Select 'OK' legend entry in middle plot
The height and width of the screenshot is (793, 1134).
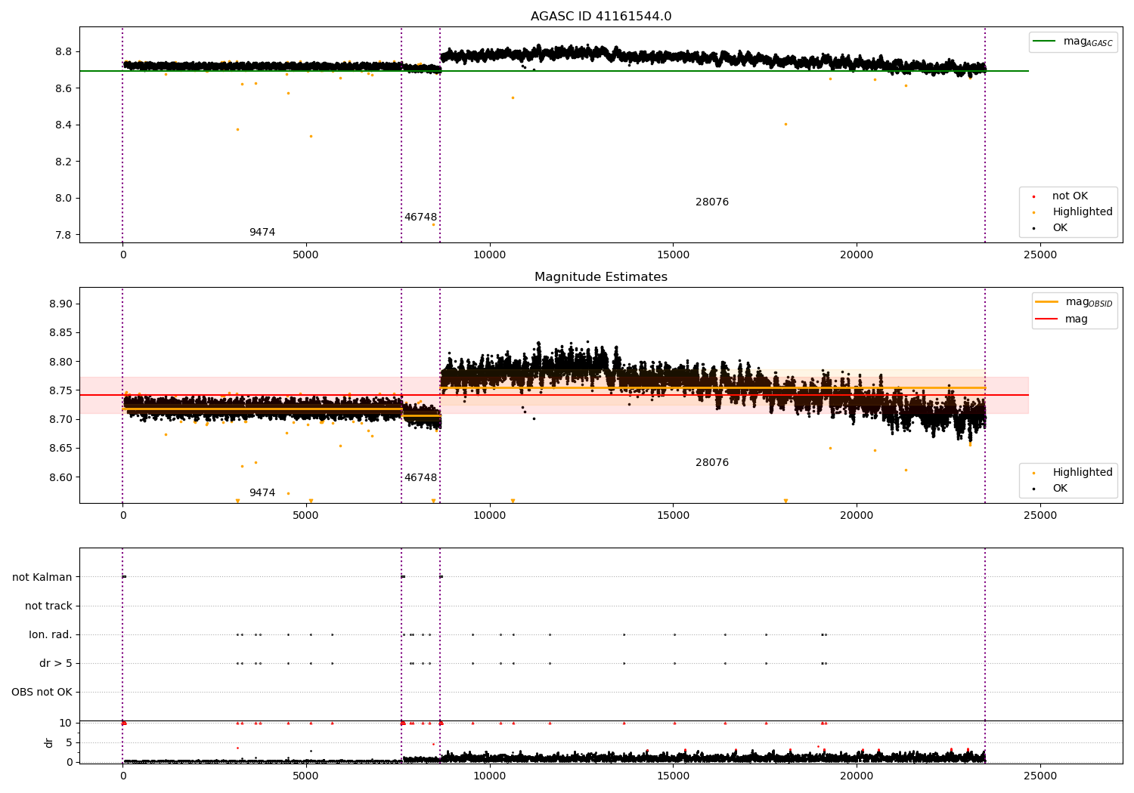click(x=1060, y=489)
